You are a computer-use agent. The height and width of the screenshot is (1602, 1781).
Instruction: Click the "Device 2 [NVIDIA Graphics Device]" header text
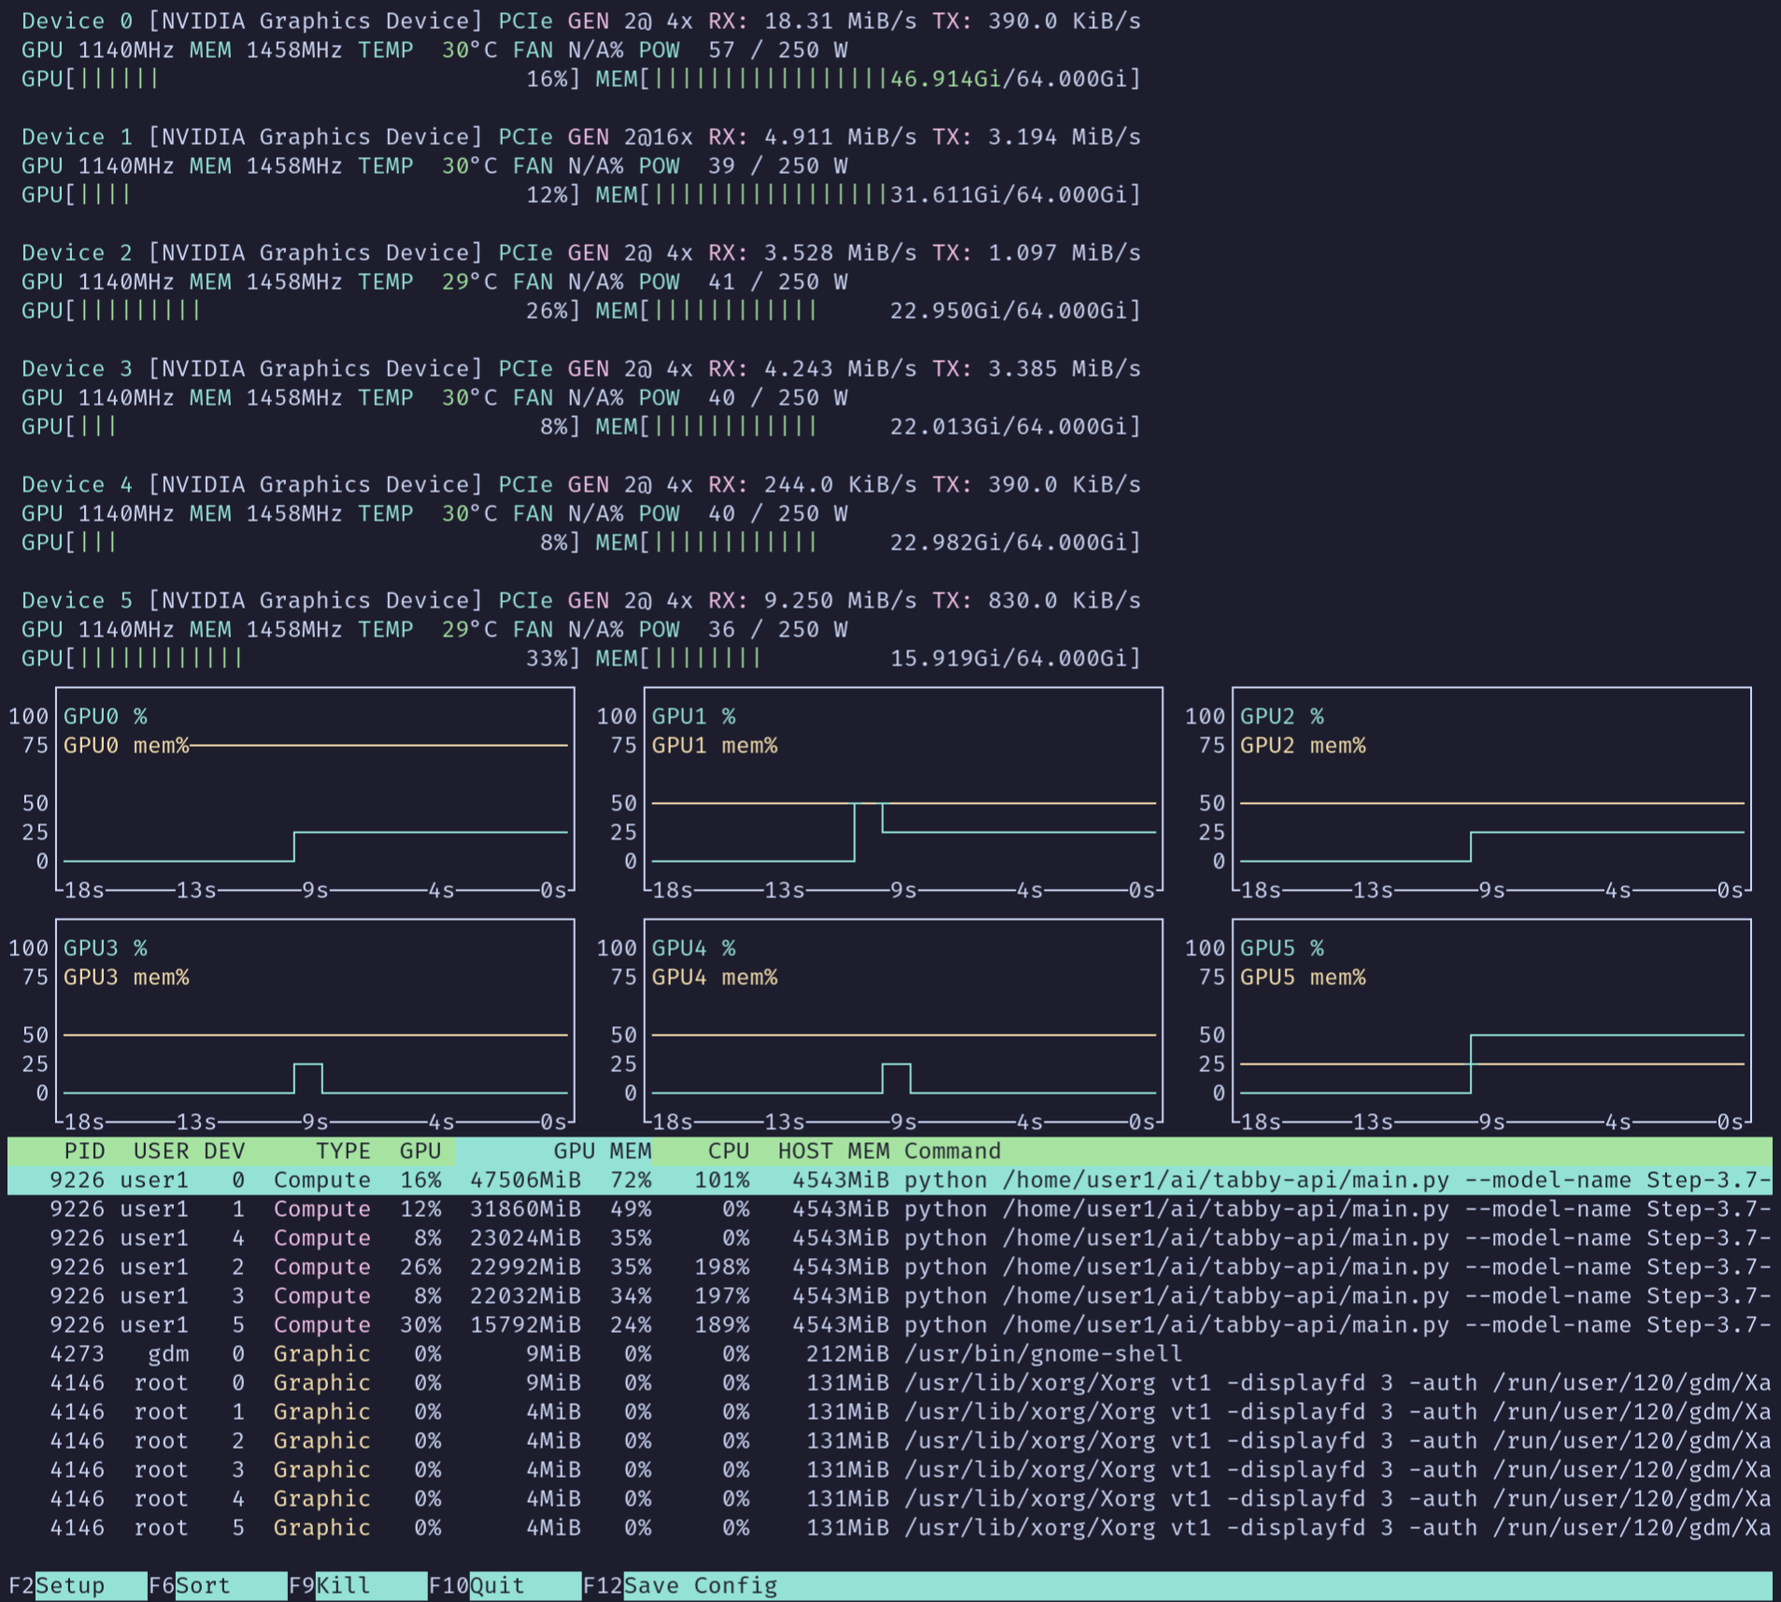click(252, 252)
